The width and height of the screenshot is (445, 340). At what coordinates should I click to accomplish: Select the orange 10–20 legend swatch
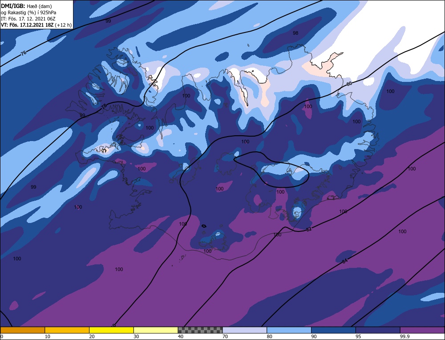(67, 330)
